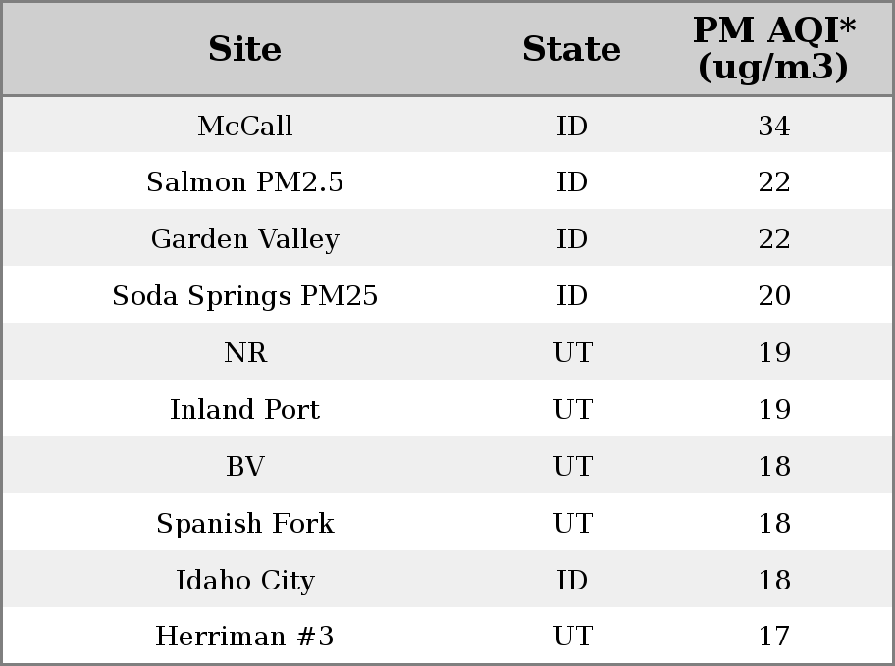
Task: Click the UT state cell for Spanish Fork
Action: coord(572,523)
